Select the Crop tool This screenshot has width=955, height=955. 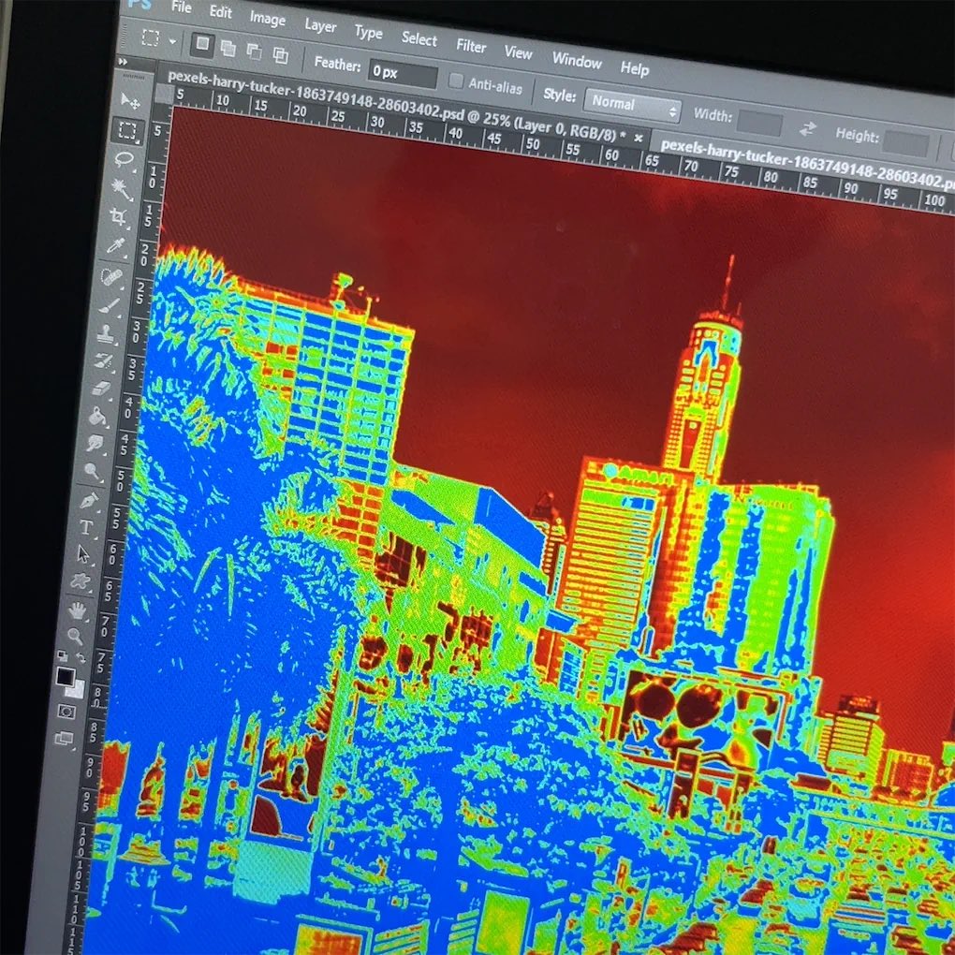coord(118,217)
